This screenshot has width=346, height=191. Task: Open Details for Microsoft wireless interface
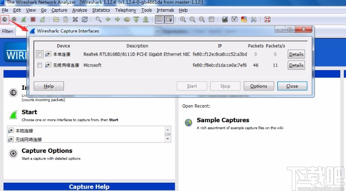point(296,65)
